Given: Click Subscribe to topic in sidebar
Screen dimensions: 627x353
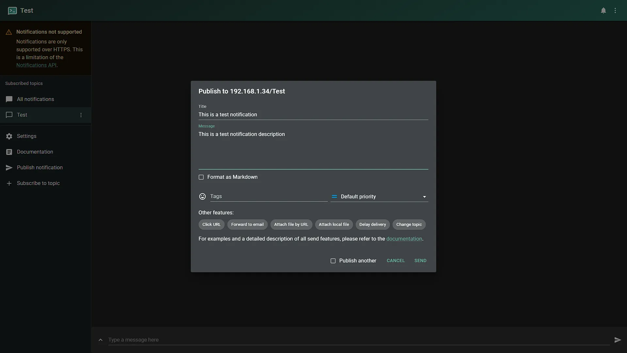Looking at the screenshot, I should 46,183.
